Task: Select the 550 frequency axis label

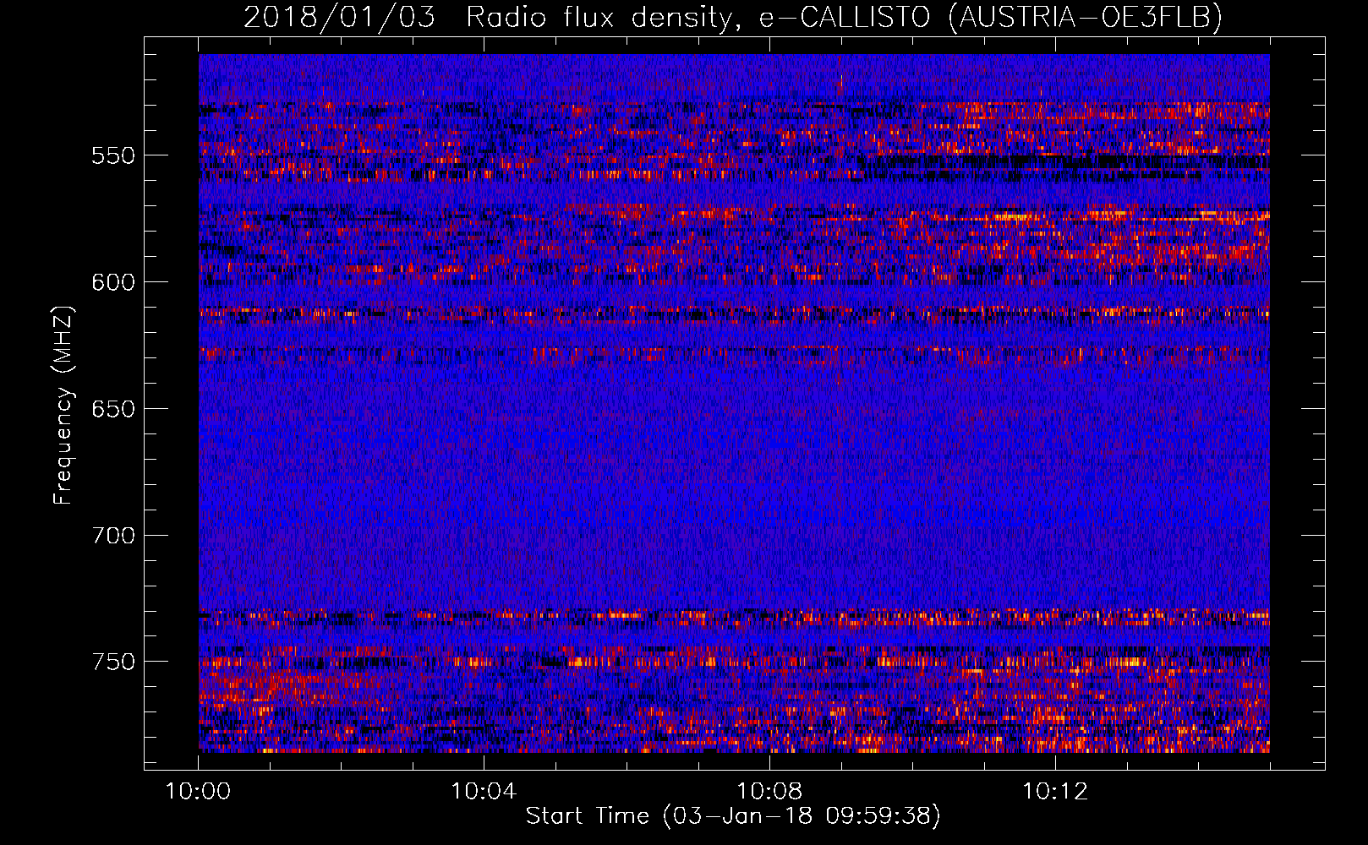Action: pos(114,155)
